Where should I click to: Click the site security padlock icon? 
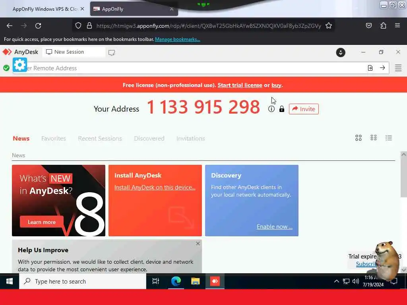(89, 26)
